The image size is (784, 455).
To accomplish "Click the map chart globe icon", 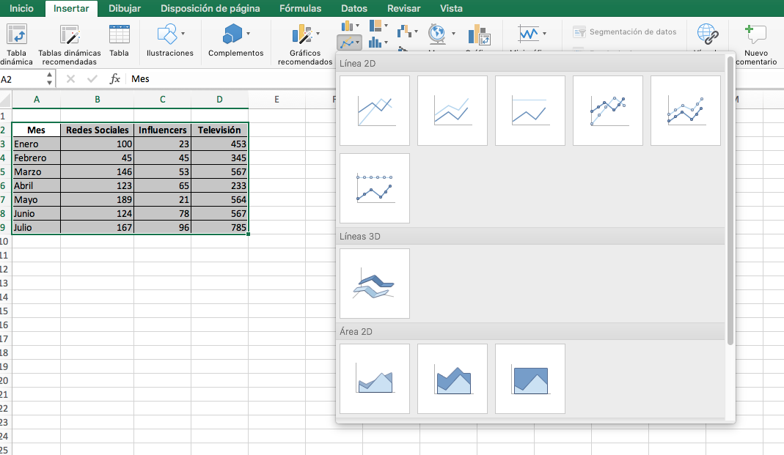I will point(437,32).
